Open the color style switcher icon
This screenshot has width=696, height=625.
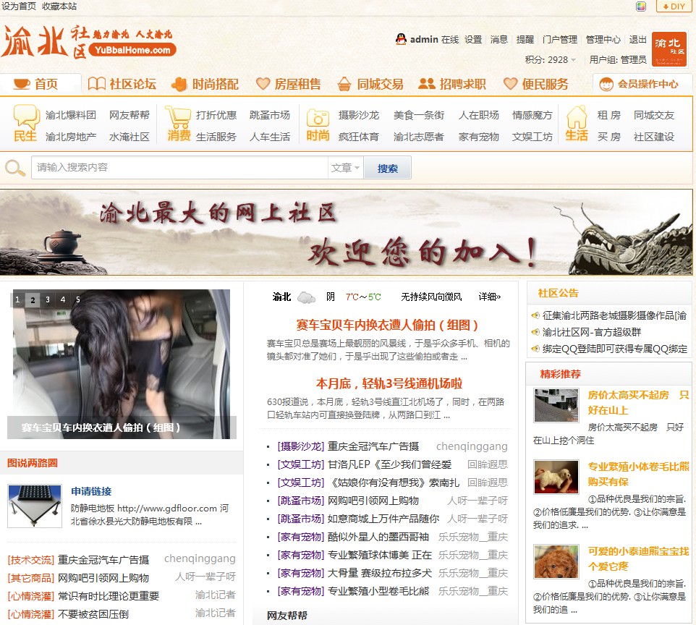point(640,7)
